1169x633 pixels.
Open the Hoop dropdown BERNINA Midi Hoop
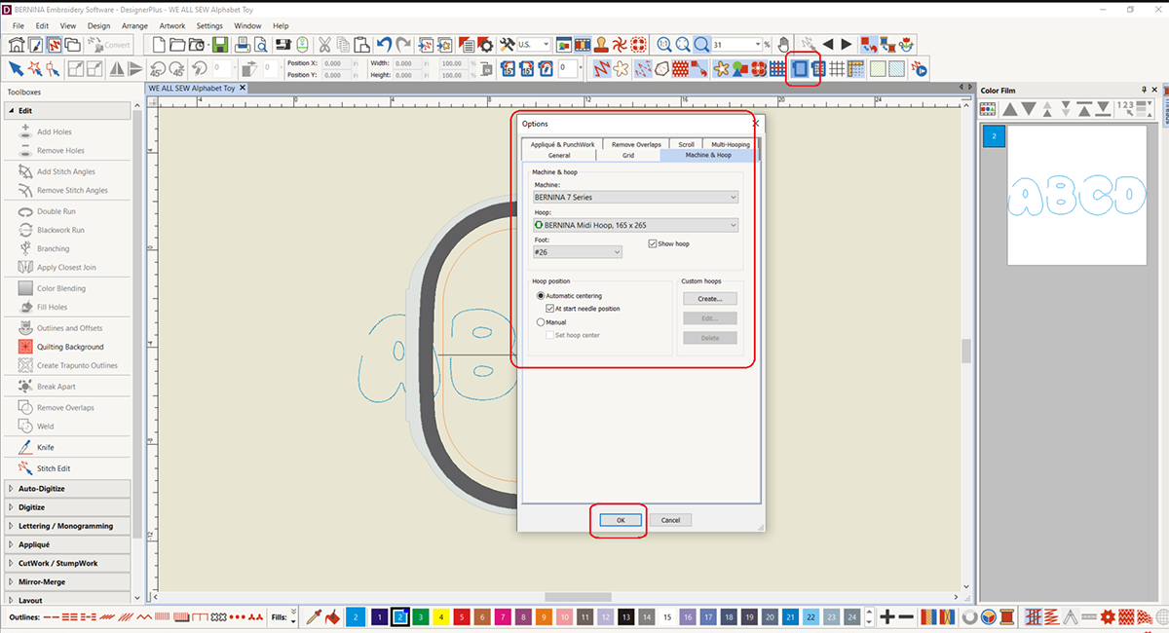click(x=635, y=225)
